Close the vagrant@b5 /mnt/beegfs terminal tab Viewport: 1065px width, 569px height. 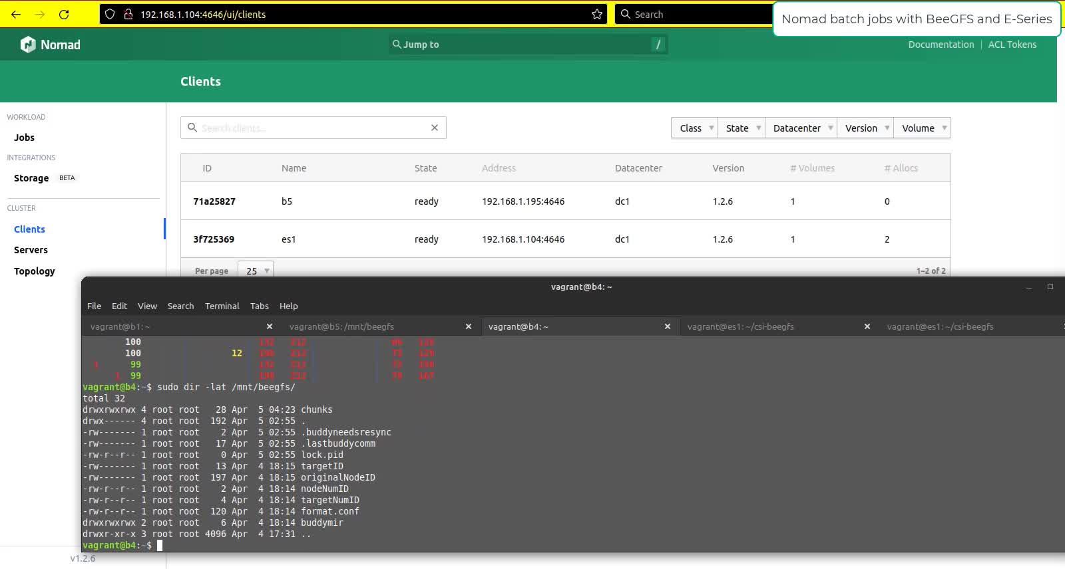coord(469,326)
